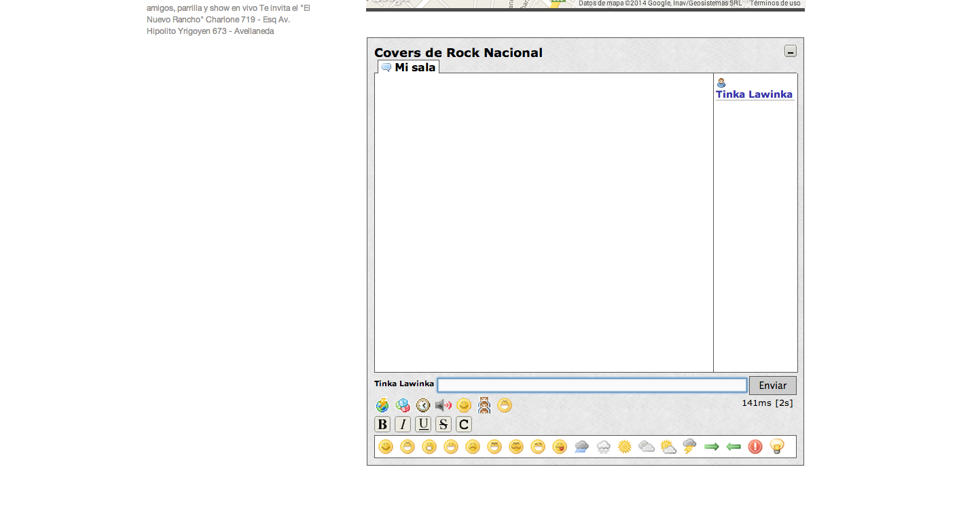Viewport: 959px width, 505px height.
Task: Insert the tongue-out smiley emoticon
Action: [560, 447]
